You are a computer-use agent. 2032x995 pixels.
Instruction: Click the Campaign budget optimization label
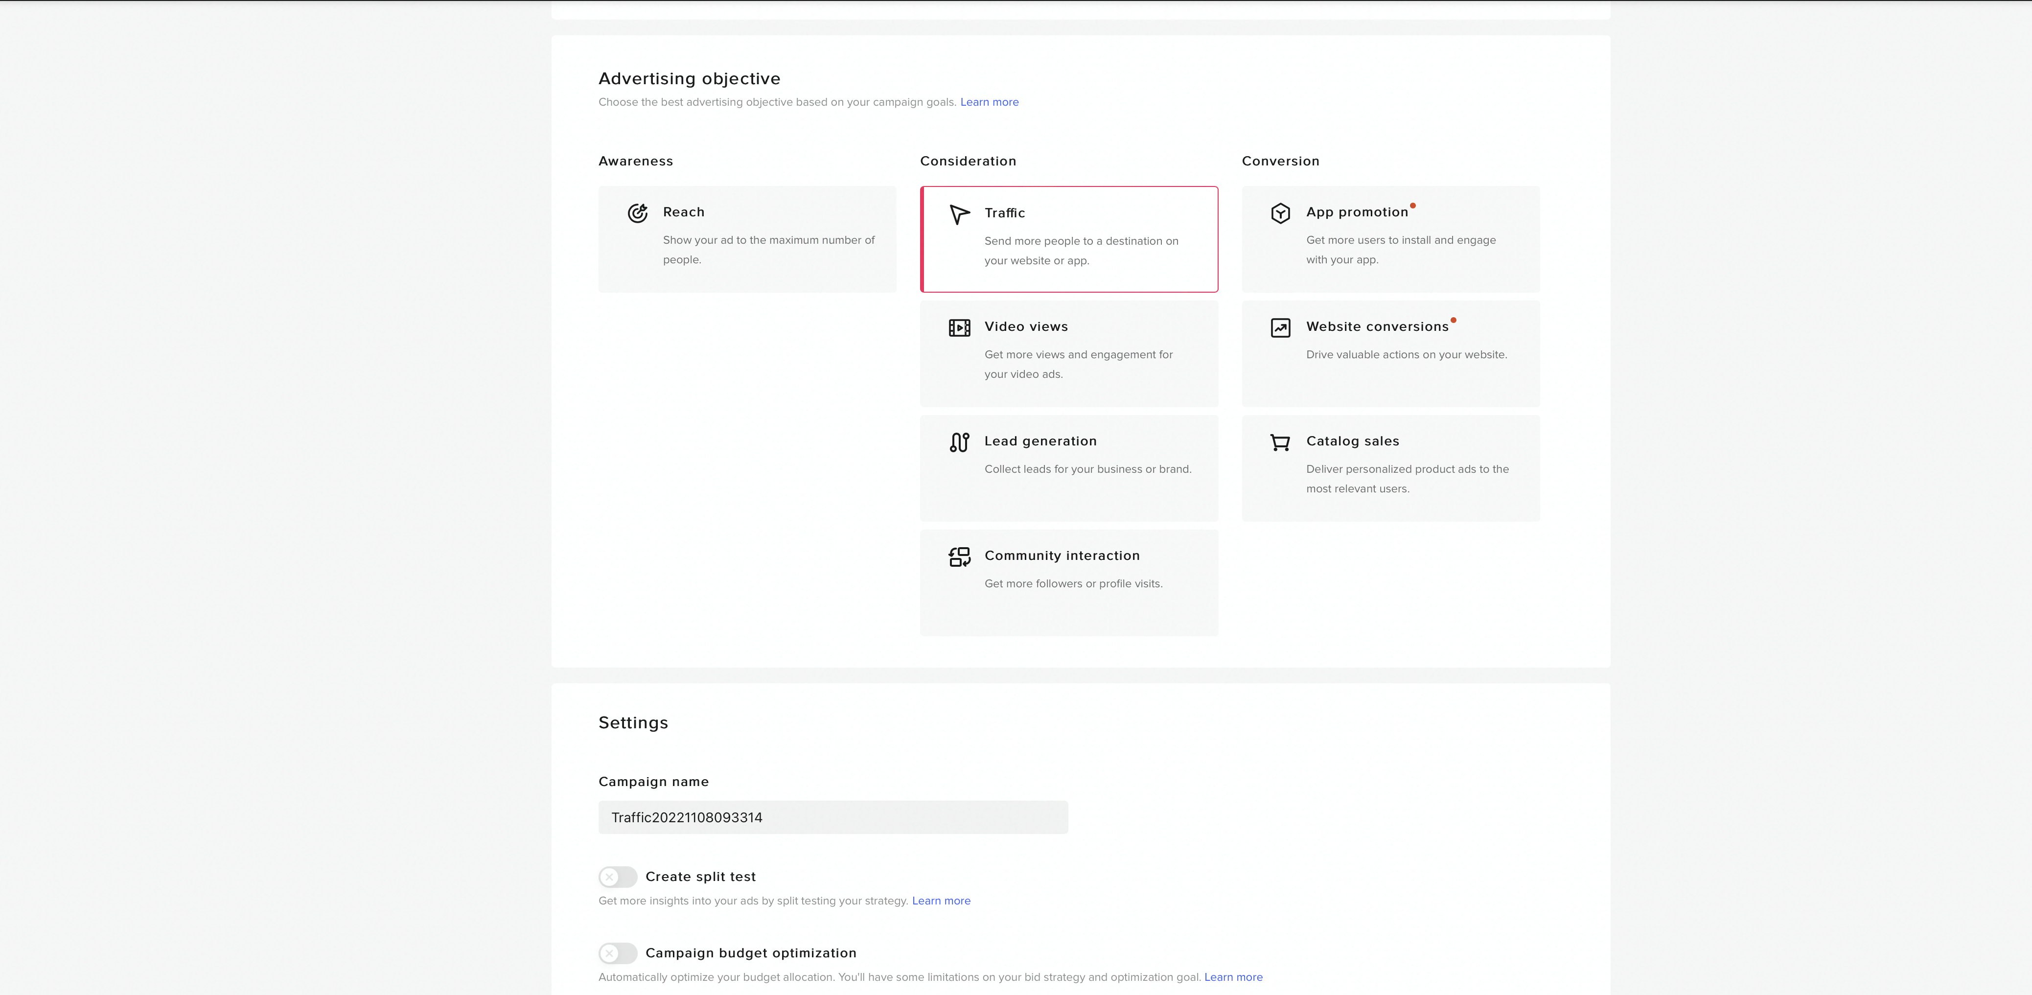750,953
